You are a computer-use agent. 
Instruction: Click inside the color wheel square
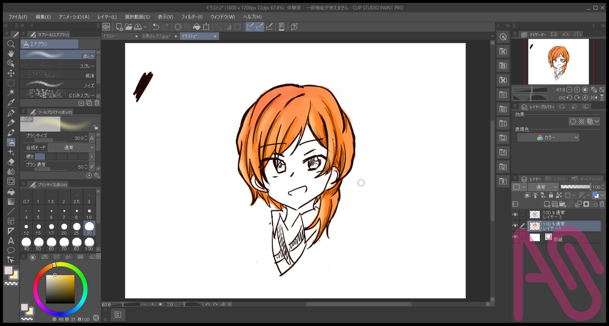pos(60,289)
